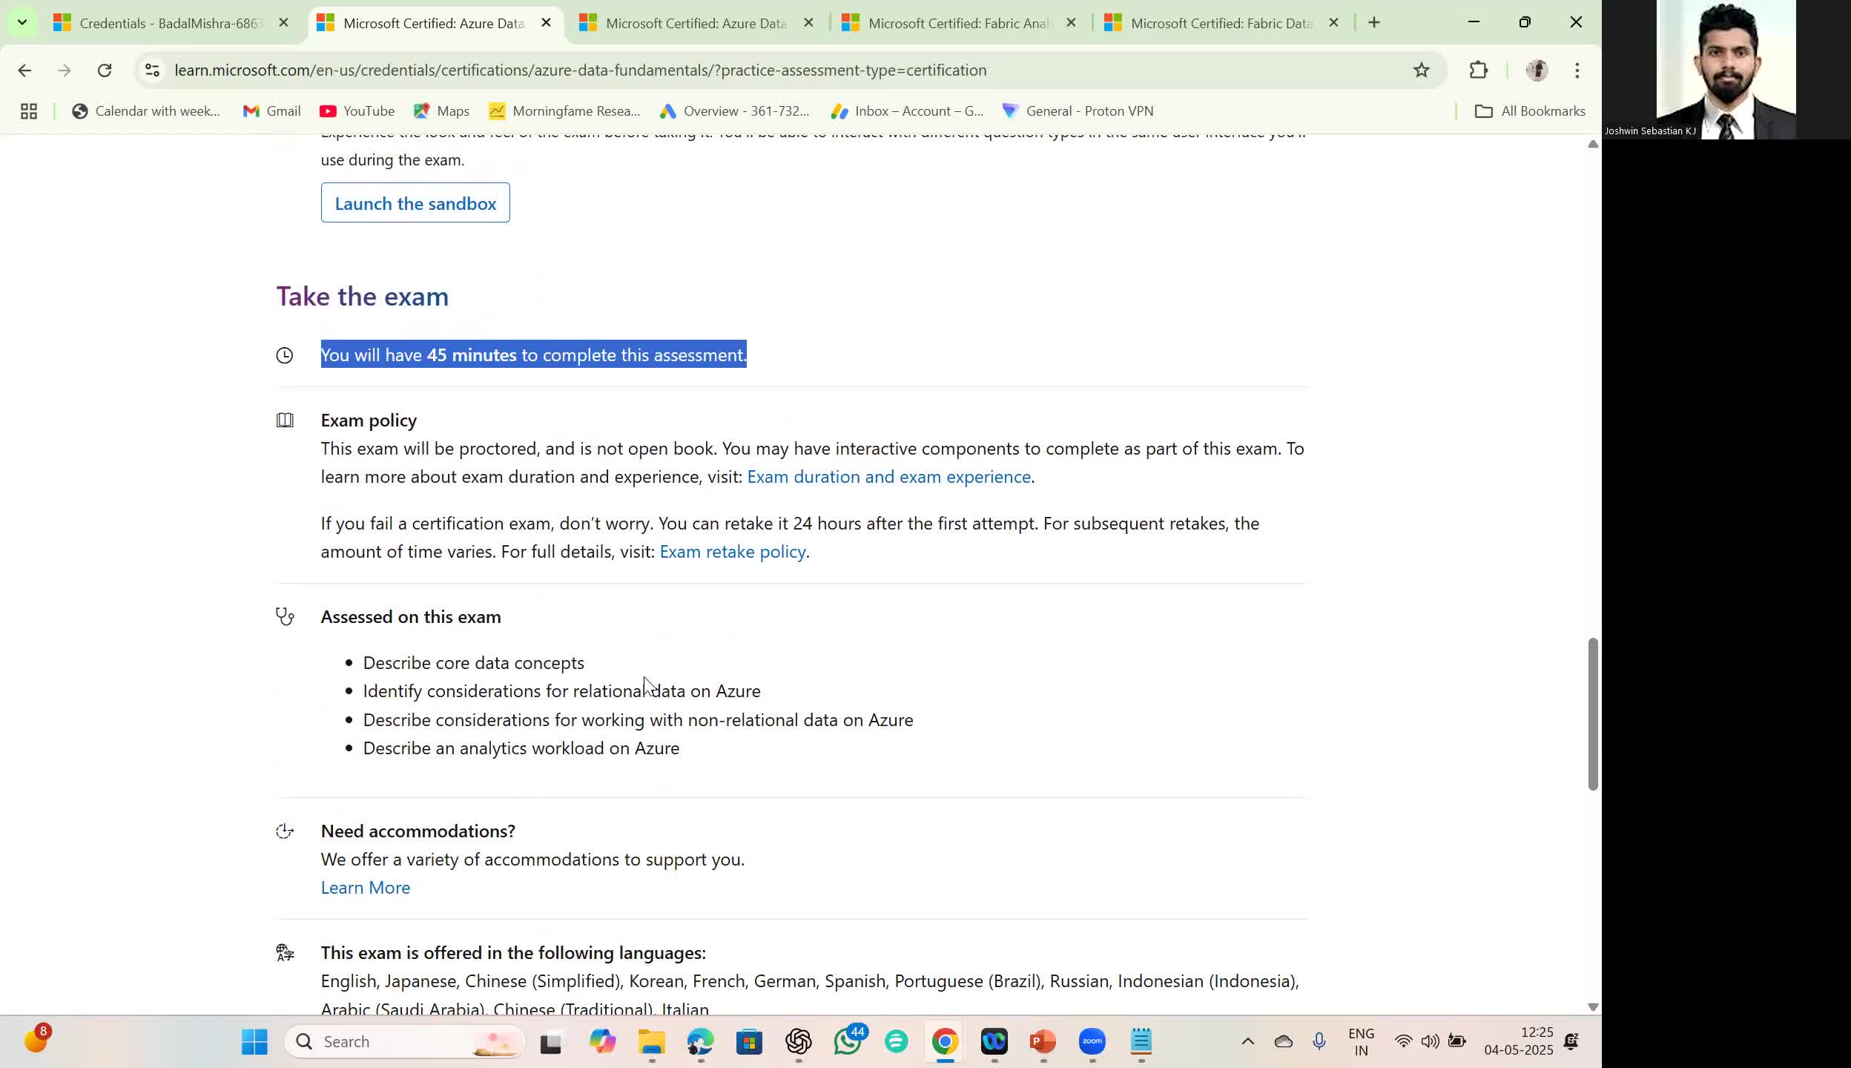Open All Bookmarks folder
Image resolution: width=1851 pixels, height=1068 pixels.
pyautogui.click(x=1530, y=111)
